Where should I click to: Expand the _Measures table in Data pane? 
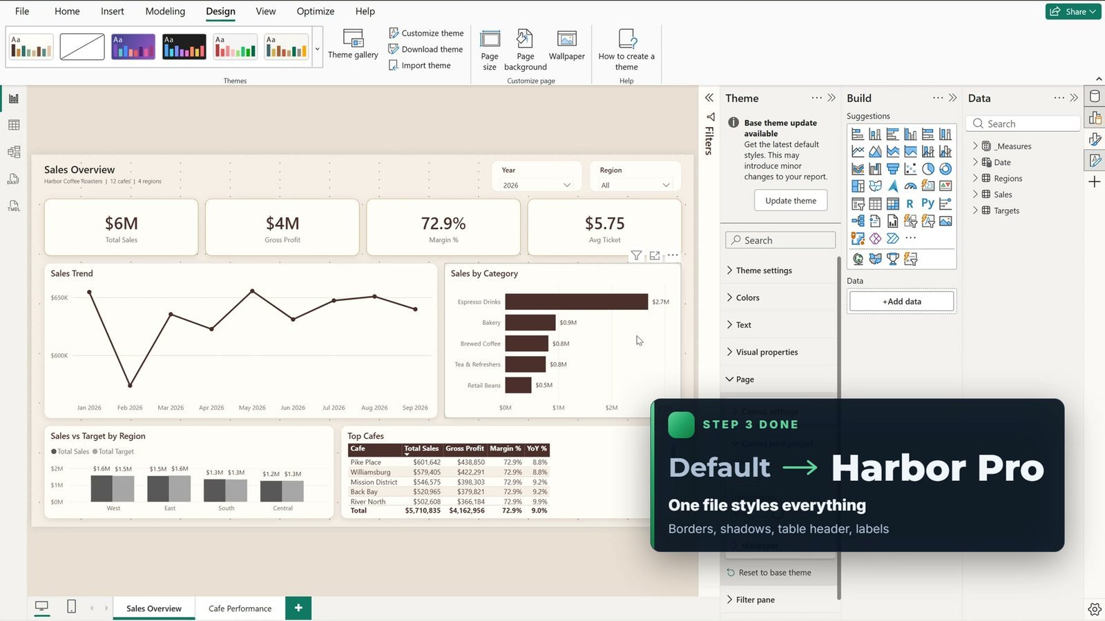coord(975,146)
